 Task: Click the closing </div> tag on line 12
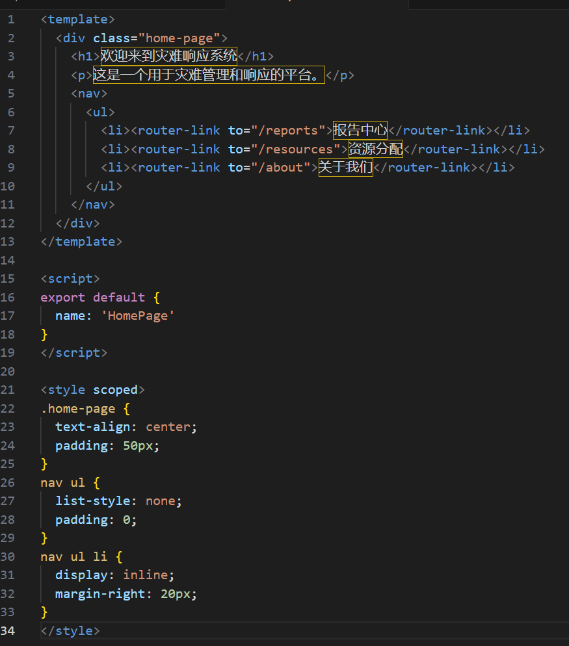point(78,224)
